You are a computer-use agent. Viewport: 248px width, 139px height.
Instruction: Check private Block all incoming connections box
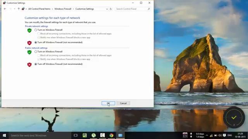click(38, 34)
